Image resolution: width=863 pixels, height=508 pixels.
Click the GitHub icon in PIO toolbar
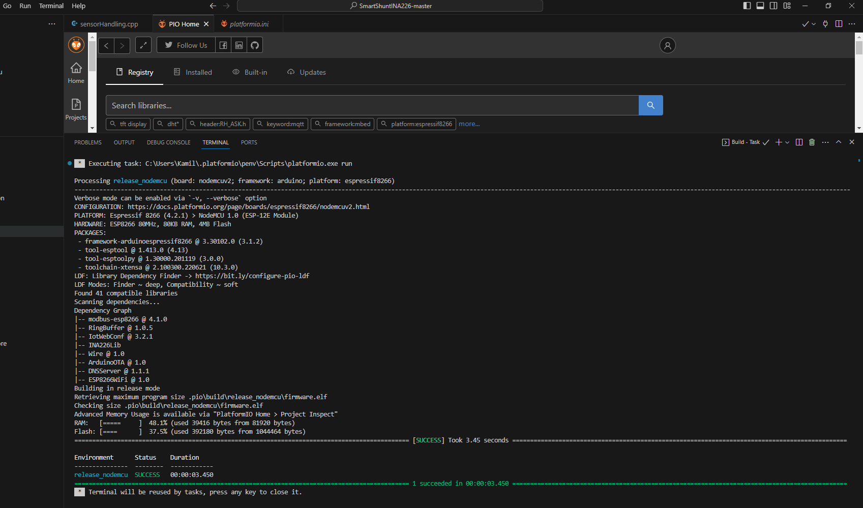click(255, 45)
